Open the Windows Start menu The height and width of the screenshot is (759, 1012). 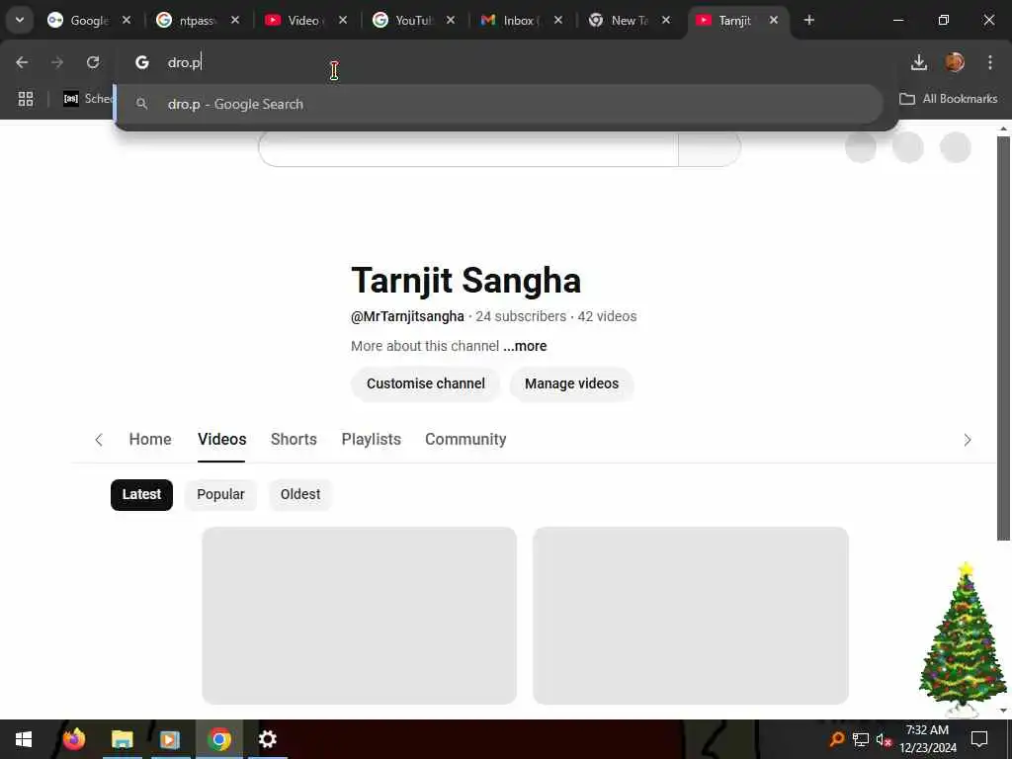(x=24, y=739)
